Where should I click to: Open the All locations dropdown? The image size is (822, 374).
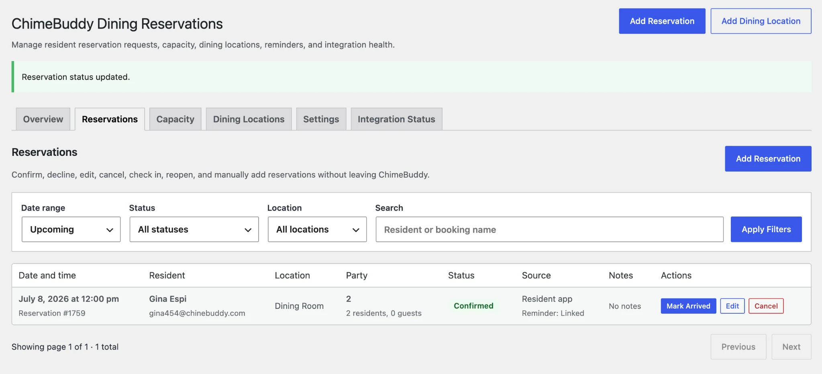pyautogui.click(x=317, y=229)
